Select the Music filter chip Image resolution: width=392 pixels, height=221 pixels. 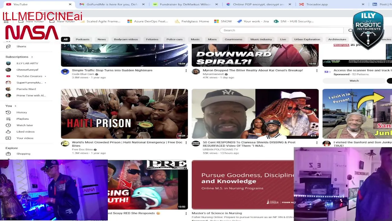tap(195, 39)
